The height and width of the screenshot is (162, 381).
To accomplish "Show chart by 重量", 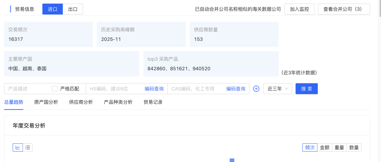I will [x=339, y=147].
